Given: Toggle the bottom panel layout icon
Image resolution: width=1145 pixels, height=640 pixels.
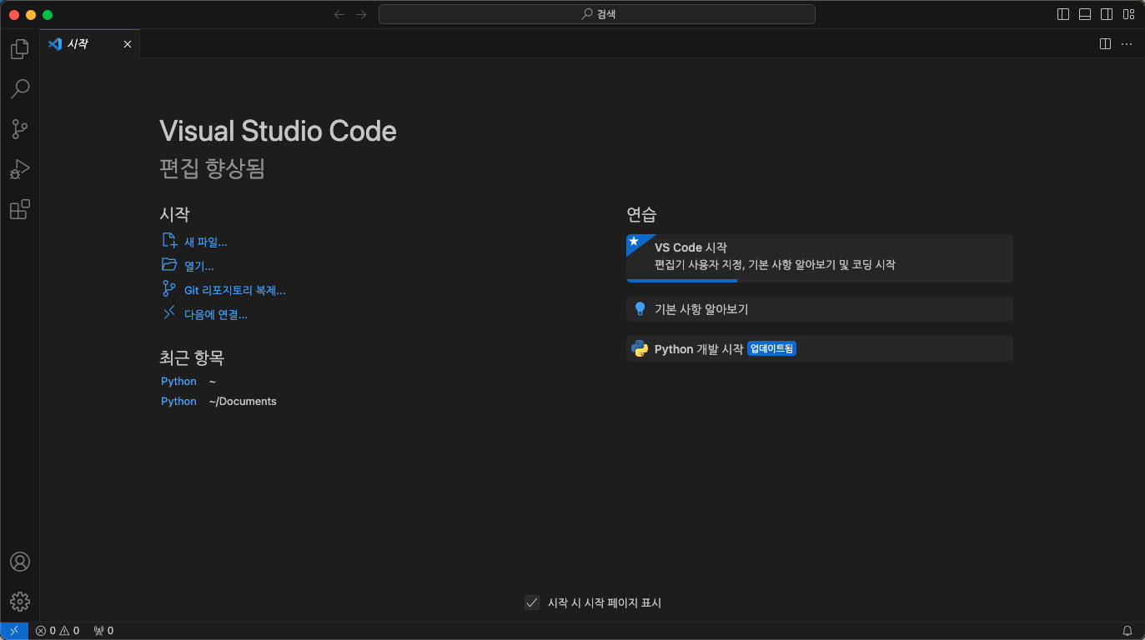Looking at the screenshot, I should point(1085,14).
